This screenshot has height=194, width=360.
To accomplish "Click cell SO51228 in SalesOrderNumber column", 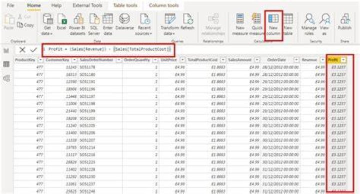I will (87, 170).
